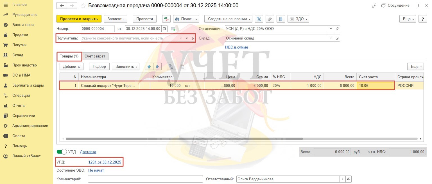Click the Получатель input field
This screenshot has height=184, width=432.
point(129,38)
